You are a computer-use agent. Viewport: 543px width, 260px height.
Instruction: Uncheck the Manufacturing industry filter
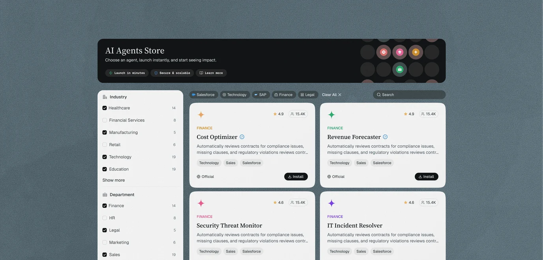pyautogui.click(x=105, y=133)
